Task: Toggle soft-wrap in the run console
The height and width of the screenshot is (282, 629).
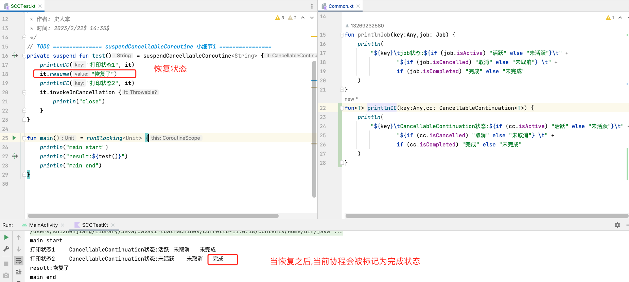Action: click(19, 261)
